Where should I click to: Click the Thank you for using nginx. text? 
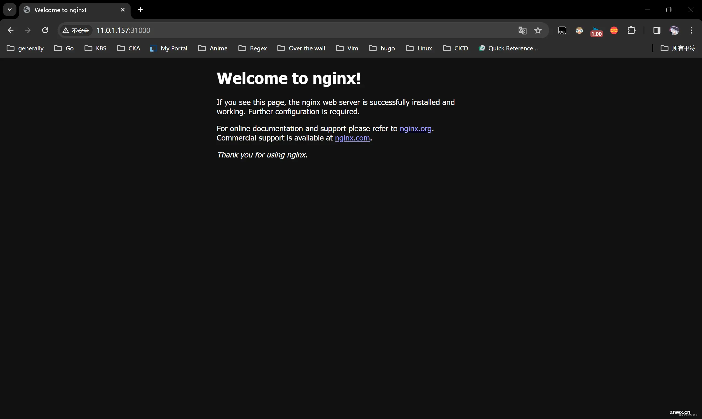click(262, 155)
